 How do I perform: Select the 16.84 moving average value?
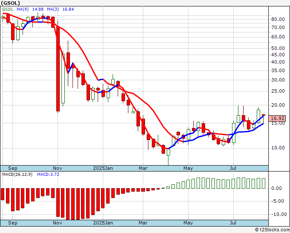(68, 9)
